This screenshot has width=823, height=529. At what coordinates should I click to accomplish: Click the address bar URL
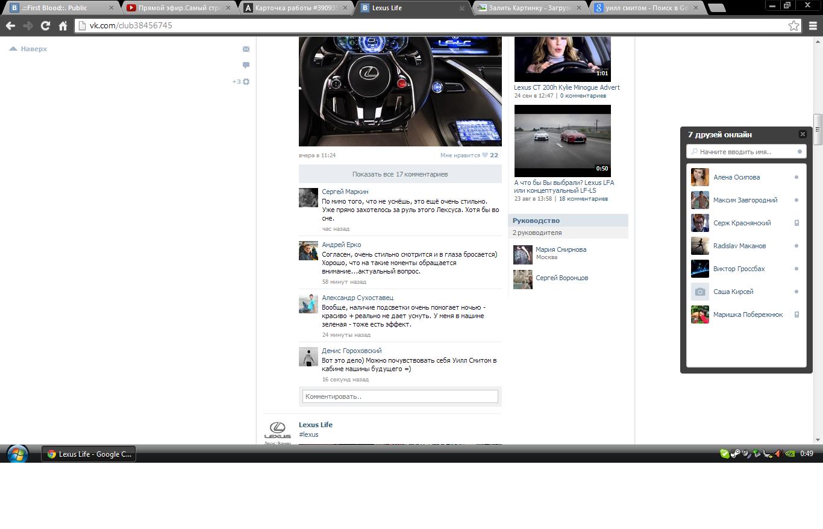point(131,26)
